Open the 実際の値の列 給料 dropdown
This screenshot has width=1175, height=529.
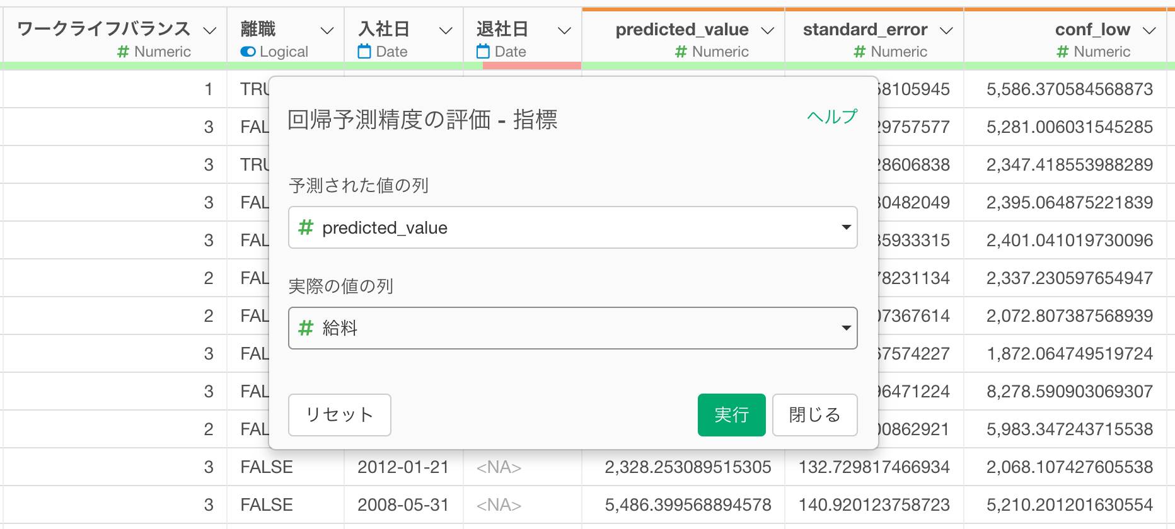[572, 328]
